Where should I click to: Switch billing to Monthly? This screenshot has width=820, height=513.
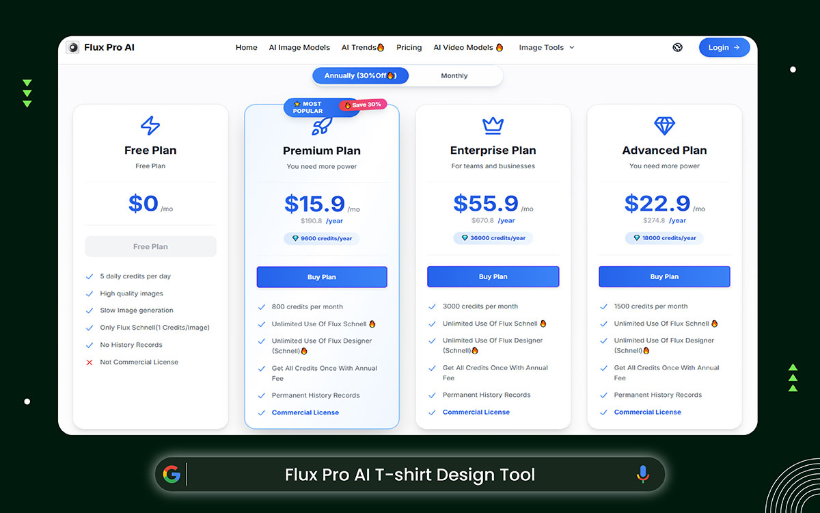coord(454,75)
